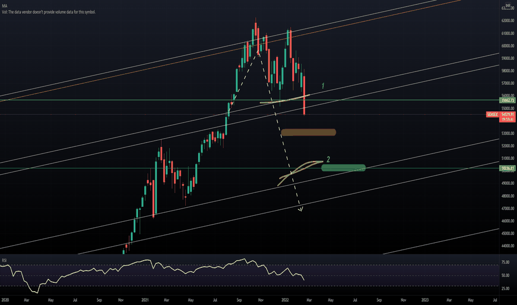The image size is (517, 305).
Task: Click the 2022 label on time axis
Action: click(x=285, y=300)
